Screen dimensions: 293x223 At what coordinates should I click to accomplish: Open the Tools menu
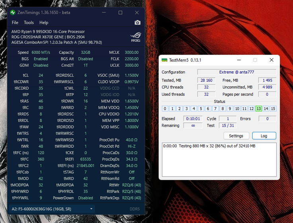[x=29, y=23]
